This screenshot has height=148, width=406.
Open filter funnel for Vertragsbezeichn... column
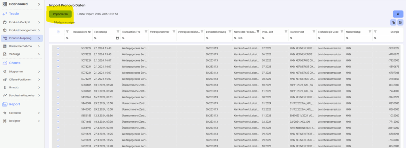click(202, 32)
